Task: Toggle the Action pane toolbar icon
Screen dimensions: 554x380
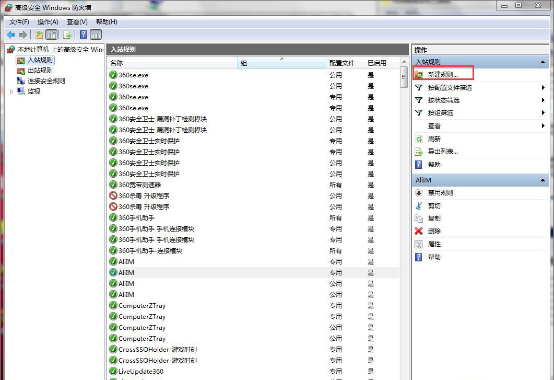Action: pyautogui.click(x=96, y=34)
